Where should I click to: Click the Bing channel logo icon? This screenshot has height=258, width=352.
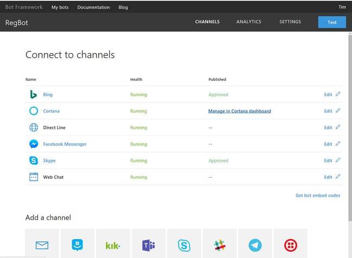click(33, 94)
